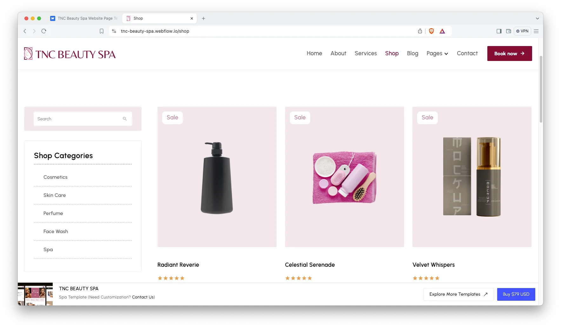This screenshot has width=561, height=329.
Task: Toggle the browser sidebar panel icon
Action: [x=499, y=31]
